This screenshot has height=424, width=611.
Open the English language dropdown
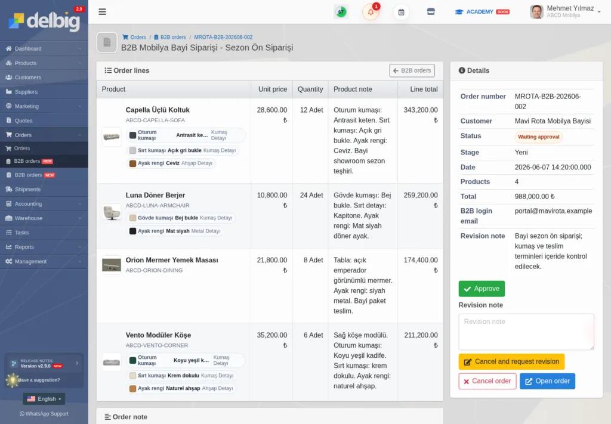[x=44, y=399]
